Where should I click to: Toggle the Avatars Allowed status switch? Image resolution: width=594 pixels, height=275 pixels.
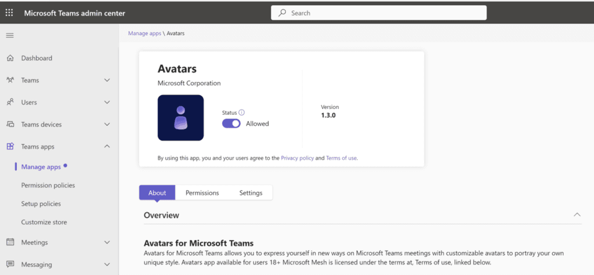(x=231, y=124)
